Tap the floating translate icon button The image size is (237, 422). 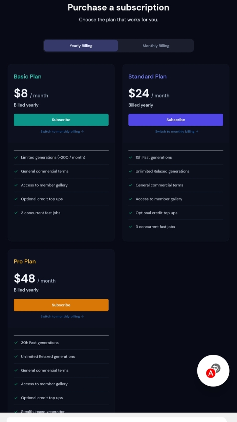(x=213, y=371)
